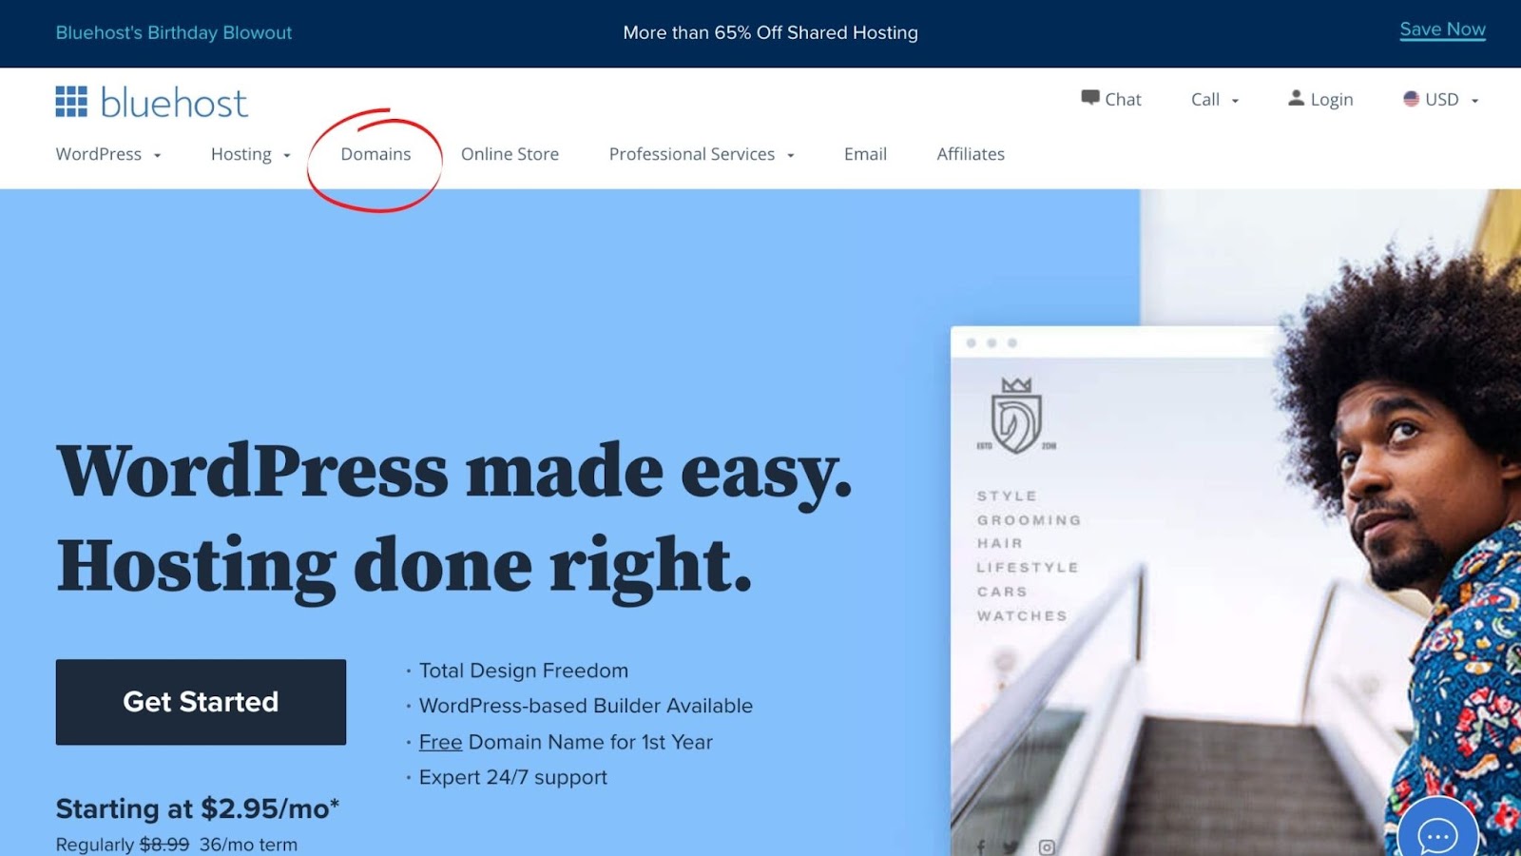The width and height of the screenshot is (1521, 856).
Task: Open the Chat speech bubble icon
Action: pyautogui.click(x=1089, y=98)
